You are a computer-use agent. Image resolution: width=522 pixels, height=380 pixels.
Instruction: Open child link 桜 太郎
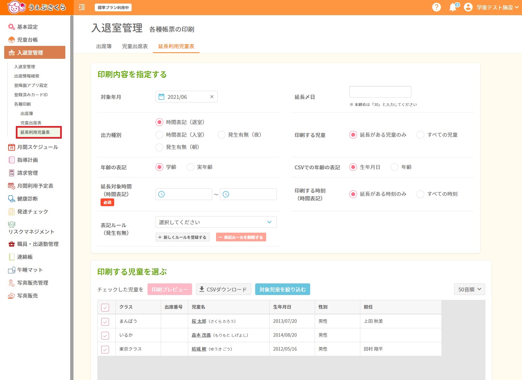point(199,321)
